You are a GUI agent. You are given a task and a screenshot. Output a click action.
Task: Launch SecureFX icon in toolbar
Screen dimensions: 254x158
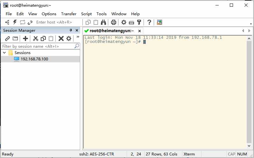click(159, 22)
